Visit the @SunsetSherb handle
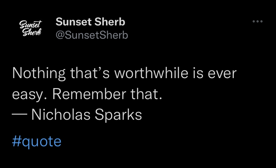This screenshot has height=168, width=276. [92, 35]
